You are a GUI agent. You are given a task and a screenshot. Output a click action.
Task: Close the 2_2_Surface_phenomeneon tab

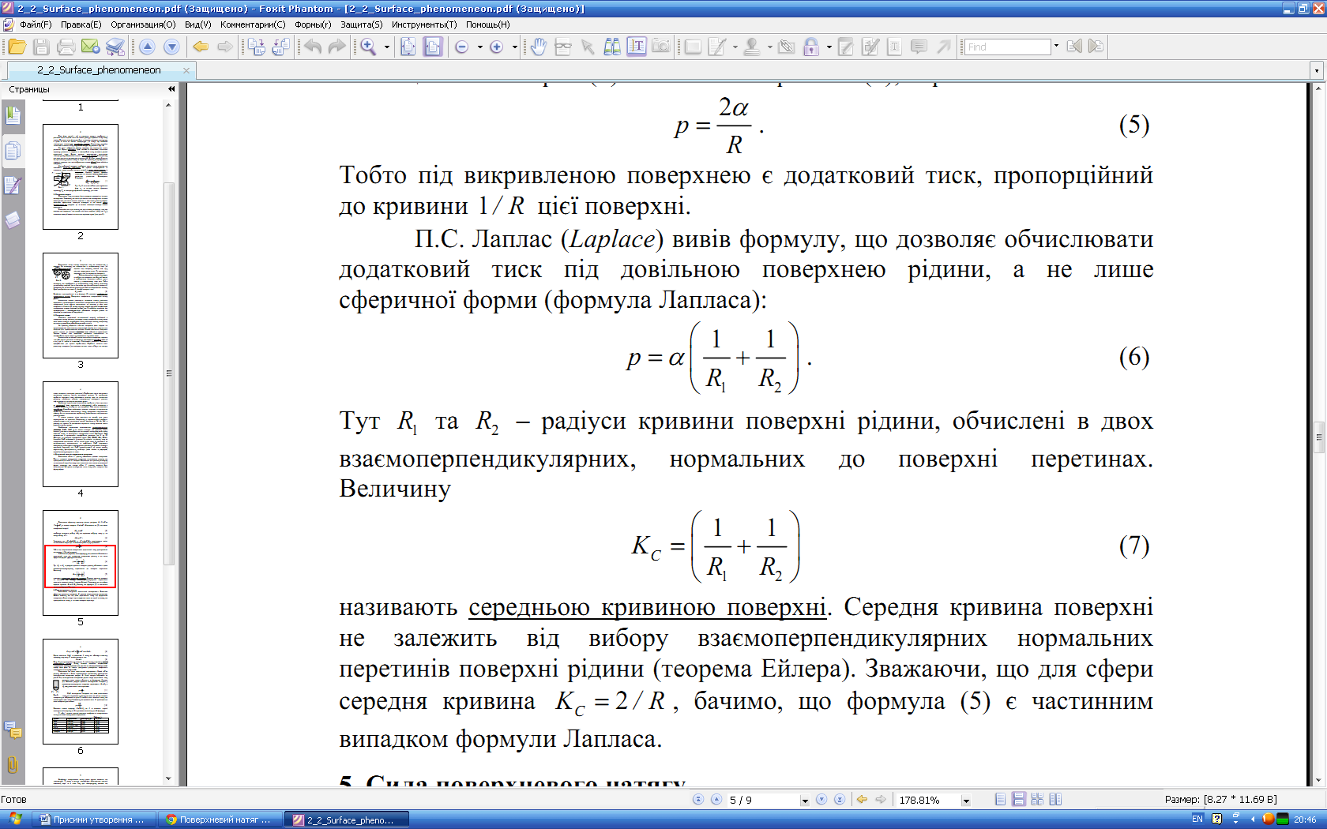186,70
